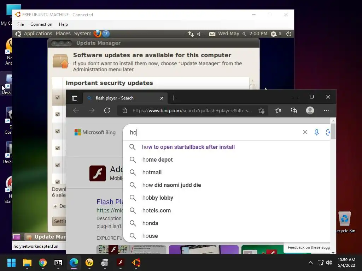Open Edge profile avatar
Viewport: 362px width, 271px height.
click(310, 110)
